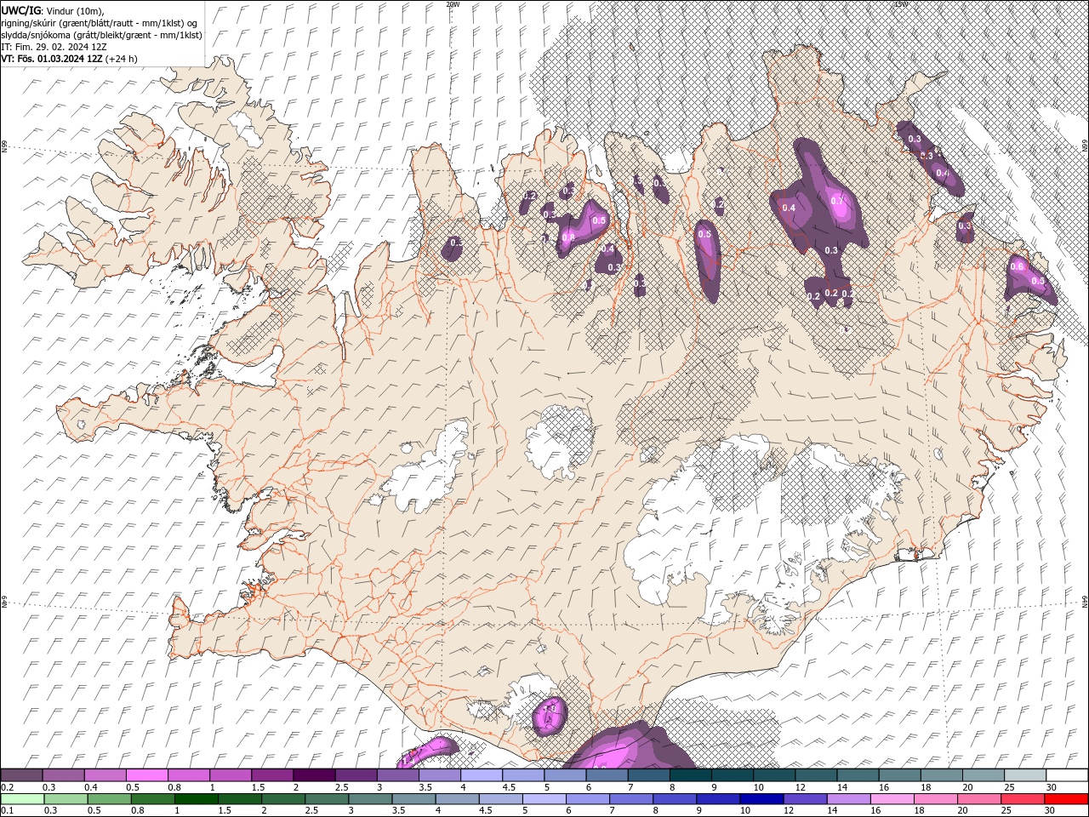The height and width of the screenshot is (817, 1089).
Task: Pick the medium green 0.5 swatch in lower legend
Action: coord(109,799)
